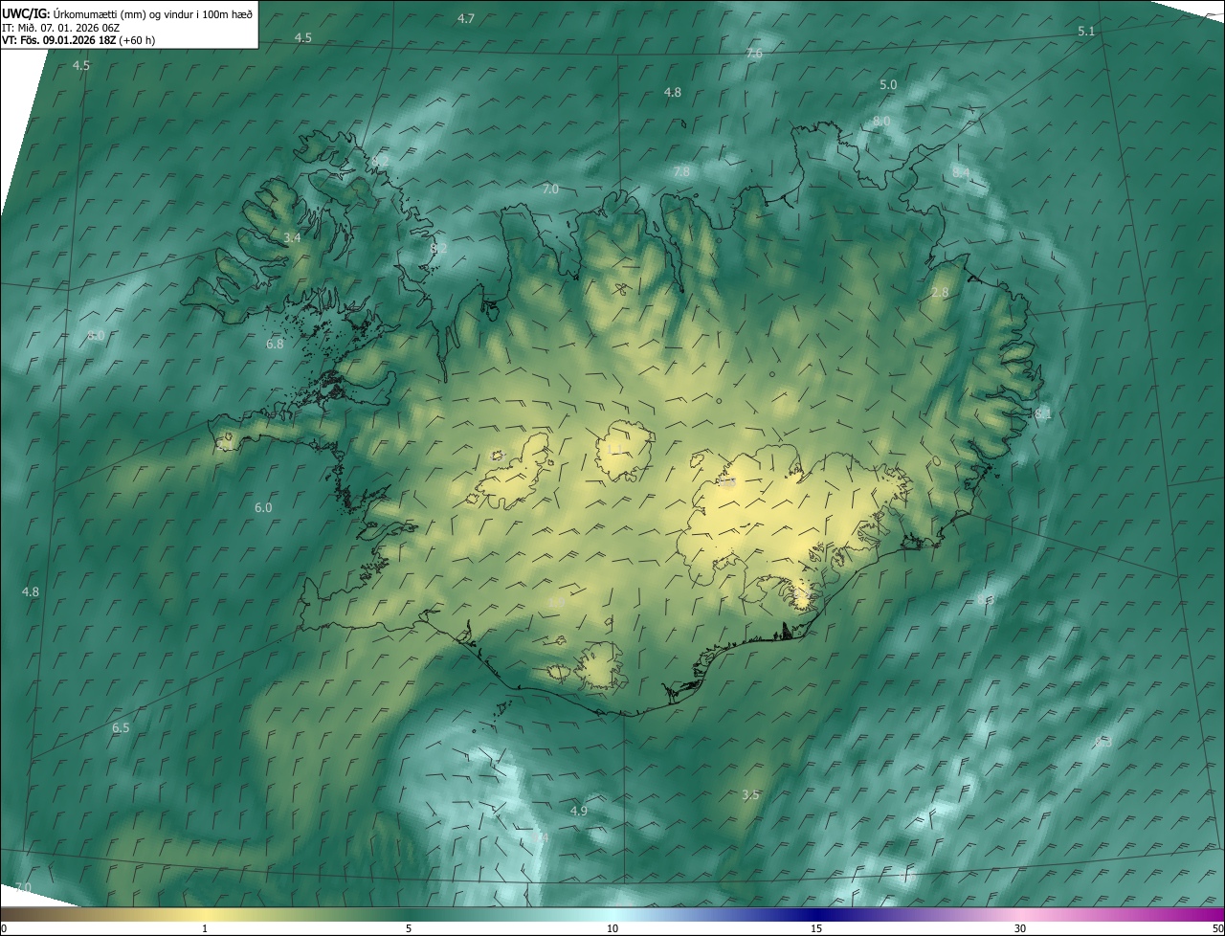Click the 4.7 value label on the map
This screenshot has width=1225, height=936.
466,19
